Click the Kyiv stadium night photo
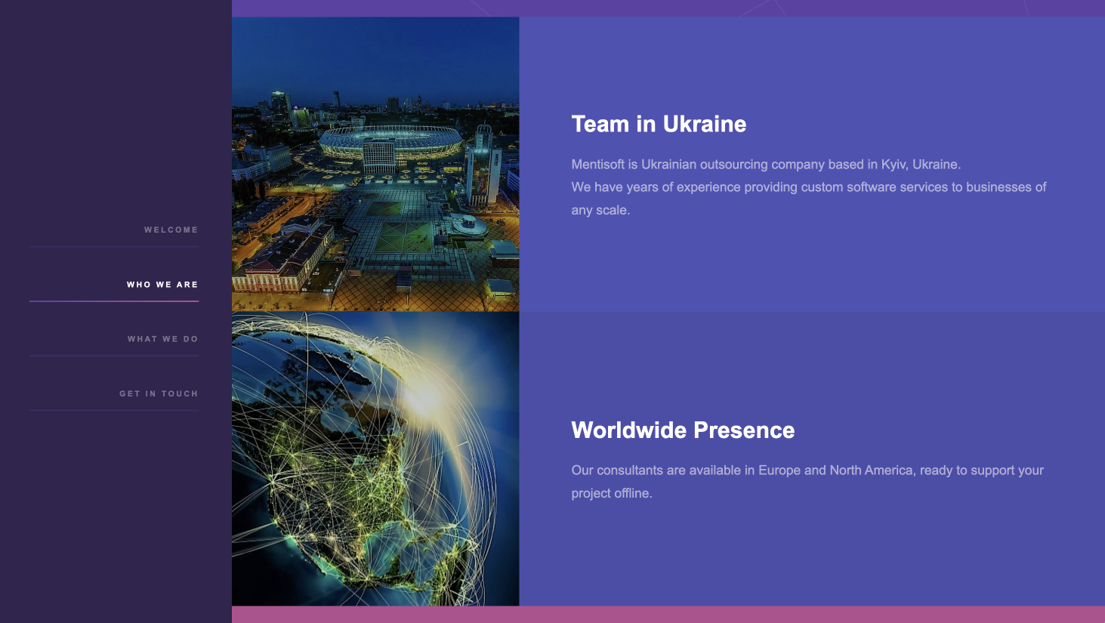 pos(375,164)
